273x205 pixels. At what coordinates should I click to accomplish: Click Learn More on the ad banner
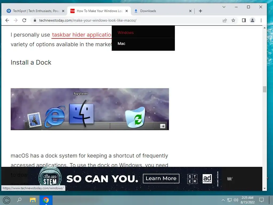pyautogui.click(x=161, y=179)
